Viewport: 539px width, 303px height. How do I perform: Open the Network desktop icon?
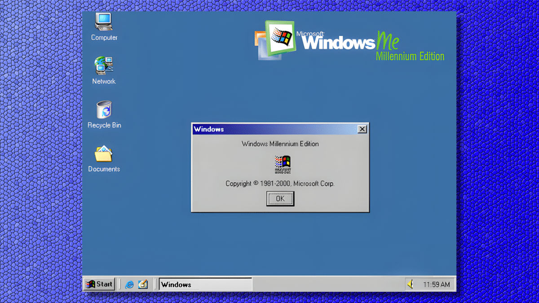click(103, 67)
